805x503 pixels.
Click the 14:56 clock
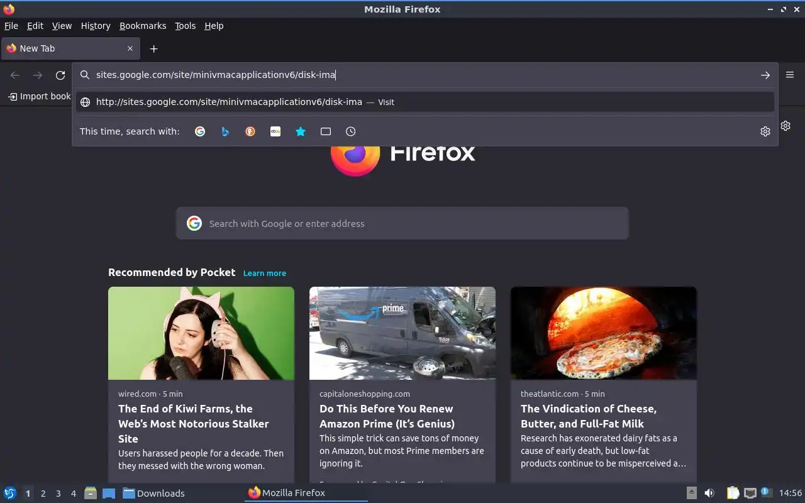[791, 493]
